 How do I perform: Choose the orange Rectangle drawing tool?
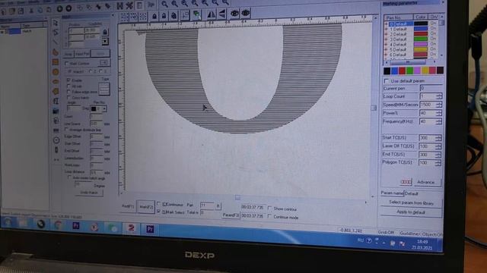[x=56, y=62]
